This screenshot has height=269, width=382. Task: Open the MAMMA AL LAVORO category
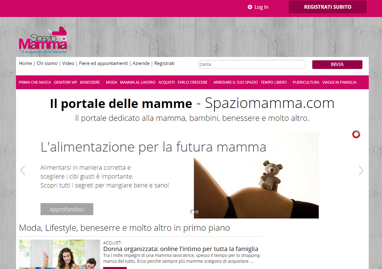pyautogui.click(x=138, y=82)
